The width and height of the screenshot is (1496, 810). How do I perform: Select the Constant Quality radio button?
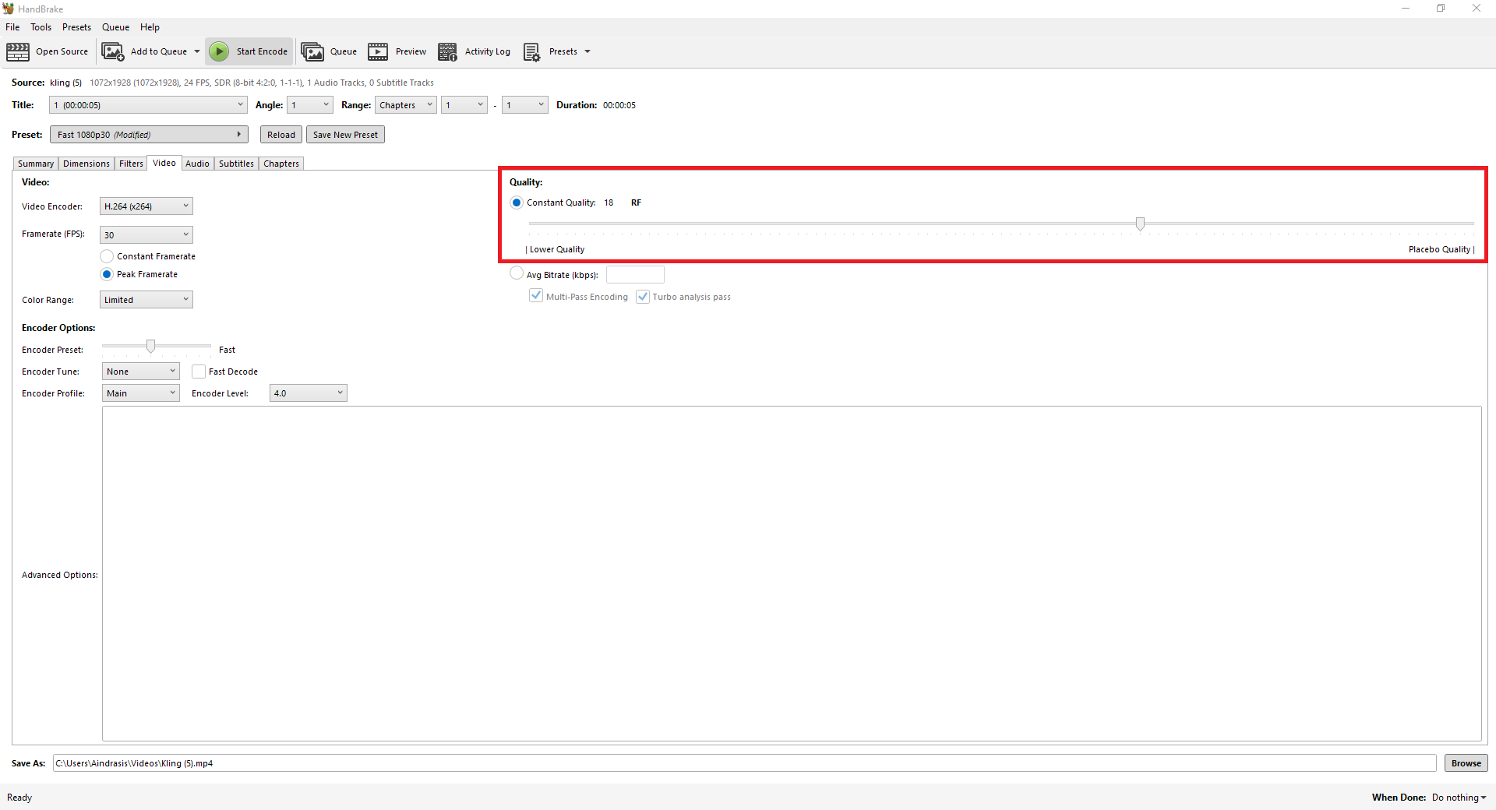point(517,202)
